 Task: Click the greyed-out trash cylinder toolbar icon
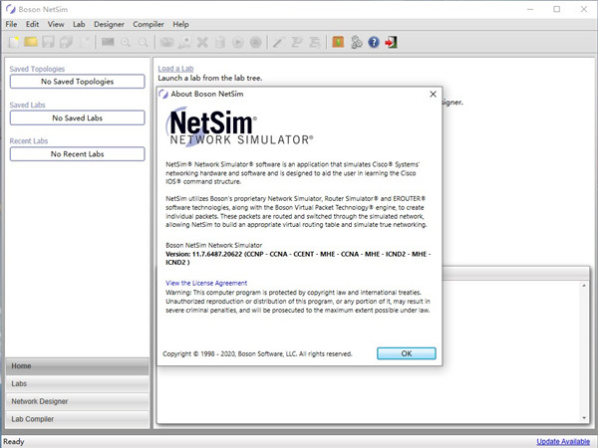220,42
